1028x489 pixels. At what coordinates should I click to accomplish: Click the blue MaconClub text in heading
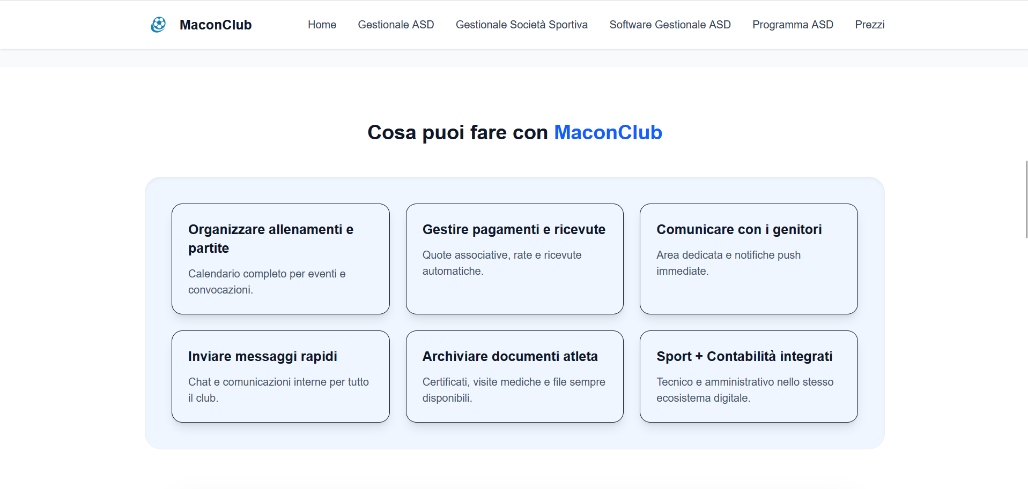pos(608,132)
